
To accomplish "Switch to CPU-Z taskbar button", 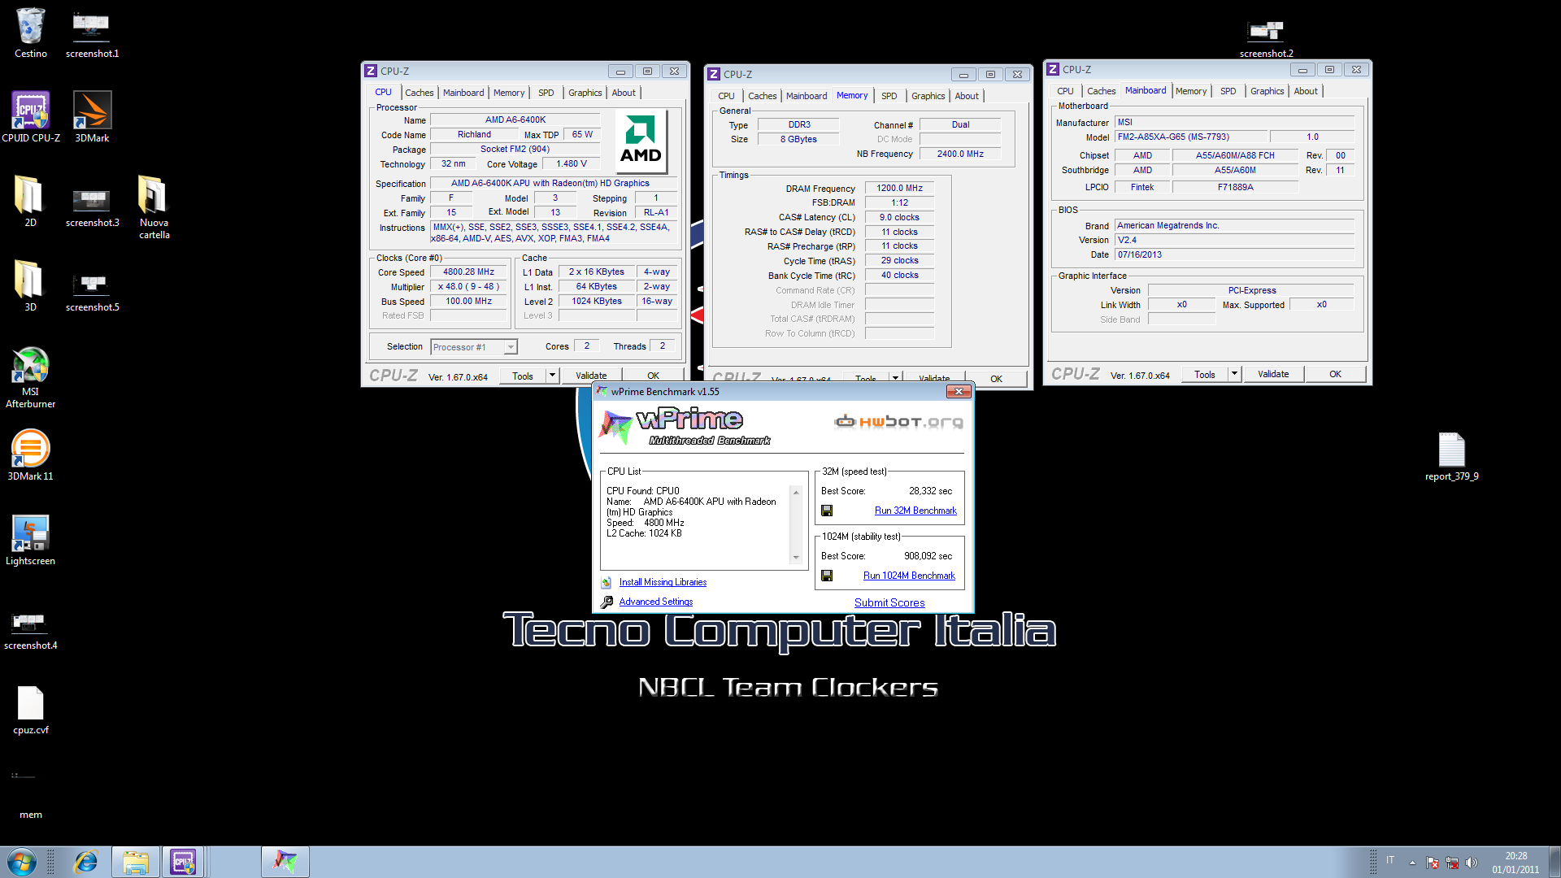I will point(183,862).
